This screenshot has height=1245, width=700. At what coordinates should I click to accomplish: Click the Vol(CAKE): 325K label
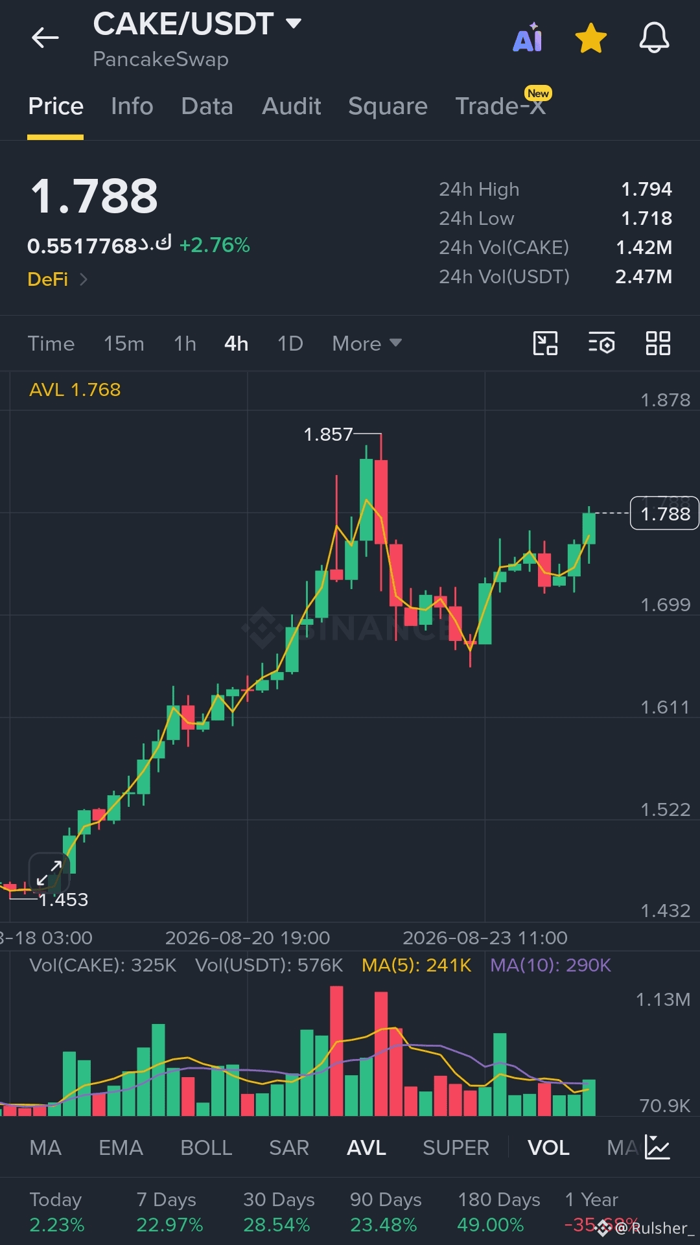[103, 965]
